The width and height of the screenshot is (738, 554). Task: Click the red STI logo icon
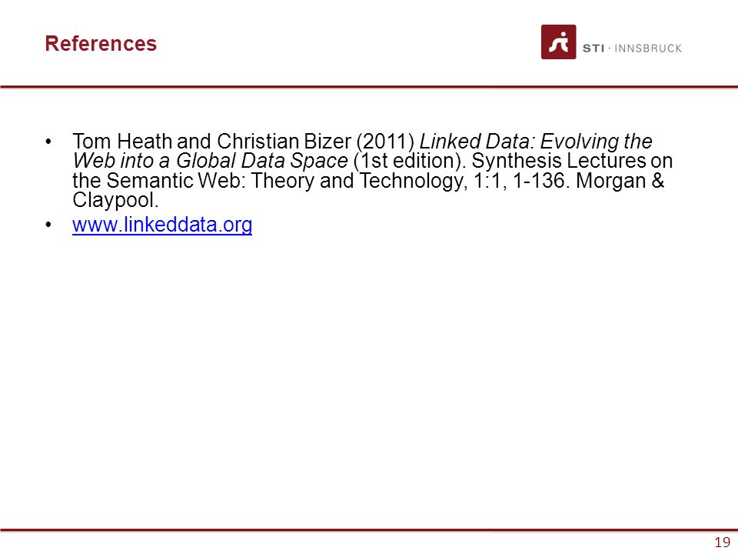click(x=558, y=42)
